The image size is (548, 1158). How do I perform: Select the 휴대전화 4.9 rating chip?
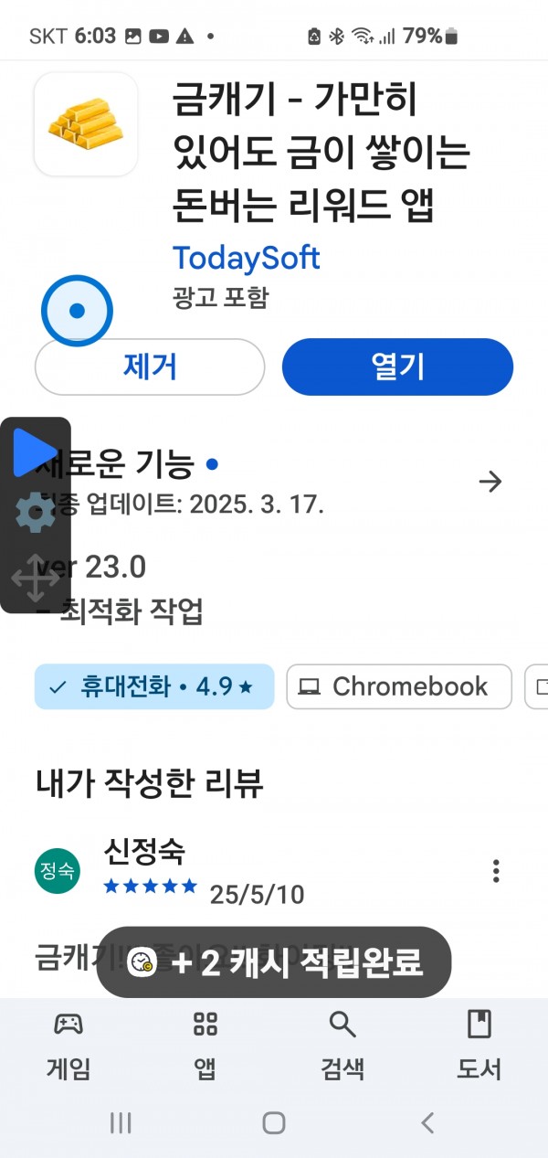click(x=154, y=686)
